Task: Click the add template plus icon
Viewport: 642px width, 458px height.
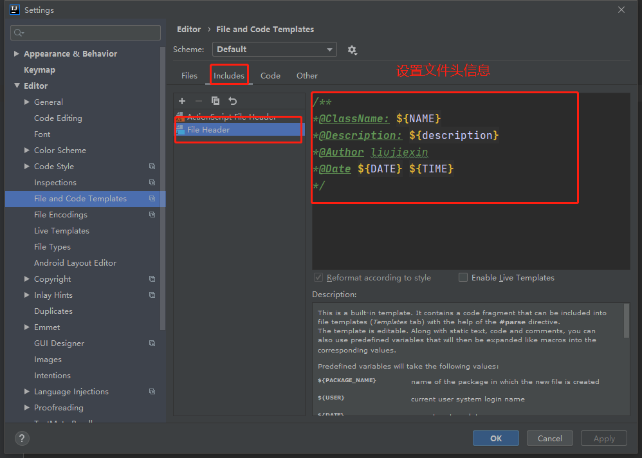Action: click(182, 101)
